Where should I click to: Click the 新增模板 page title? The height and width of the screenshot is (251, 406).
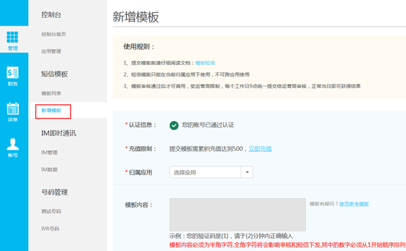pos(136,17)
